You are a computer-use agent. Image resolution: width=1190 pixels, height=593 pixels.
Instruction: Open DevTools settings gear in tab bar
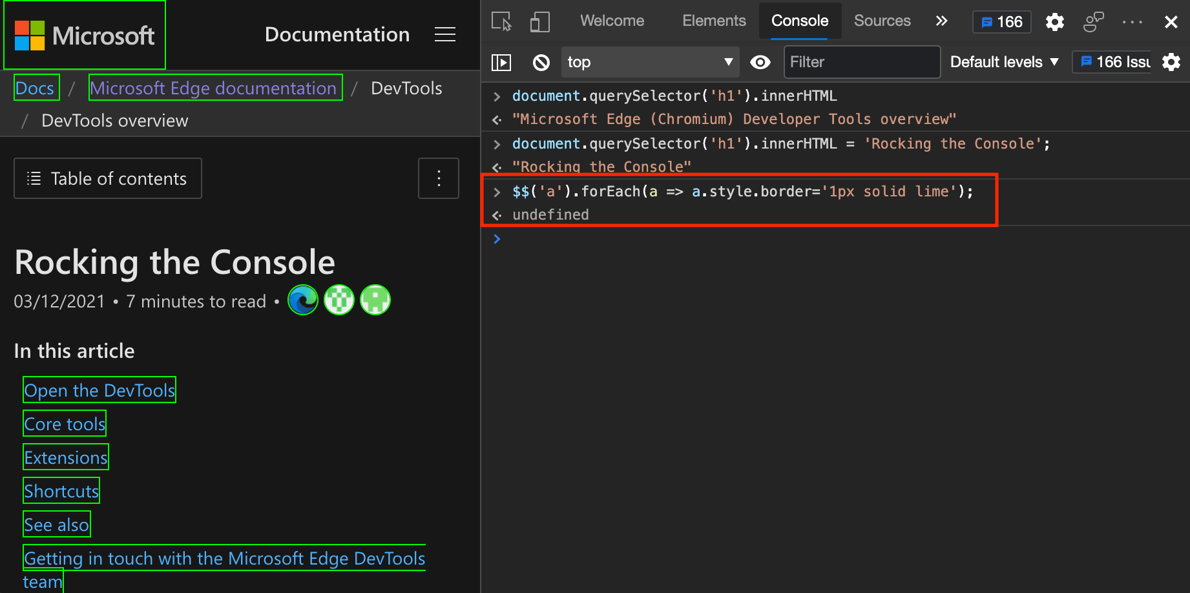tap(1055, 22)
